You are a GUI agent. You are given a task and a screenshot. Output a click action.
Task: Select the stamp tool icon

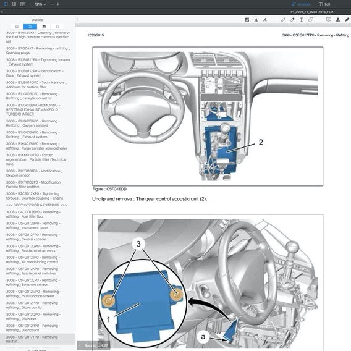pos(338,20)
